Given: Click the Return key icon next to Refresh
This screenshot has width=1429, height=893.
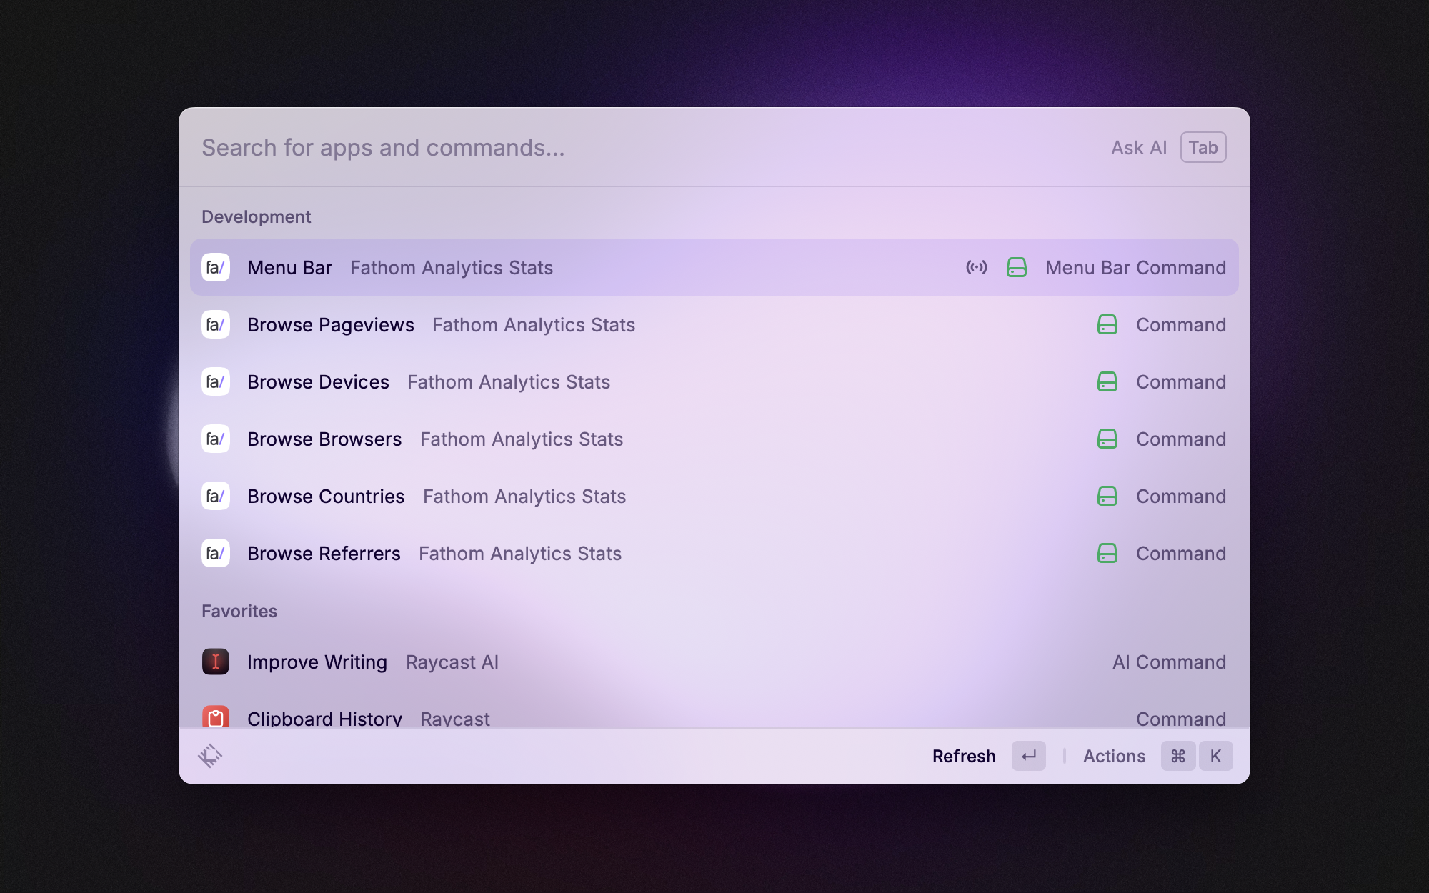Looking at the screenshot, I should 1028,756.
